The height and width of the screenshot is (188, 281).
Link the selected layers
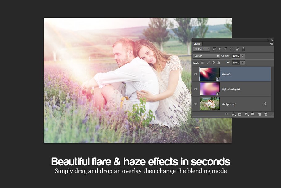(x=227, y=114)
